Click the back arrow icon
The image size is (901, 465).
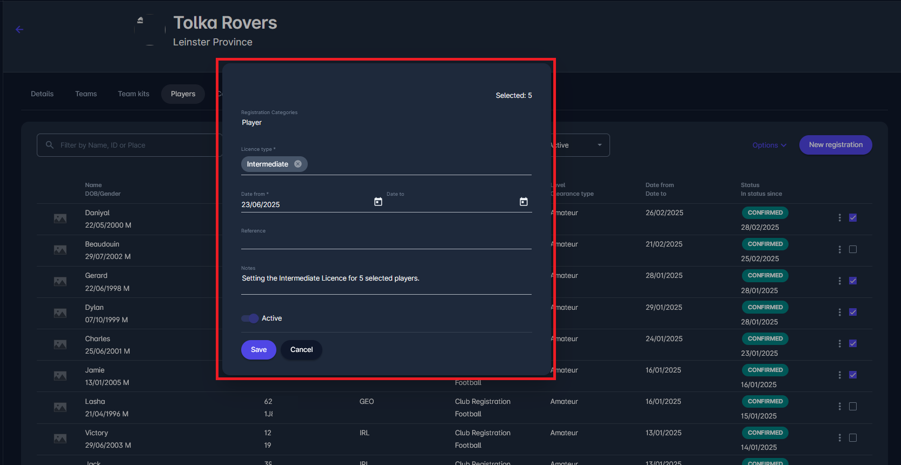pyautogui.click(x=19, y=30)
